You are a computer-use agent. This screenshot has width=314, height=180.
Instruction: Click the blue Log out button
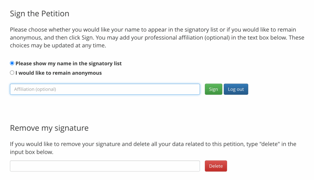point(236,89)
